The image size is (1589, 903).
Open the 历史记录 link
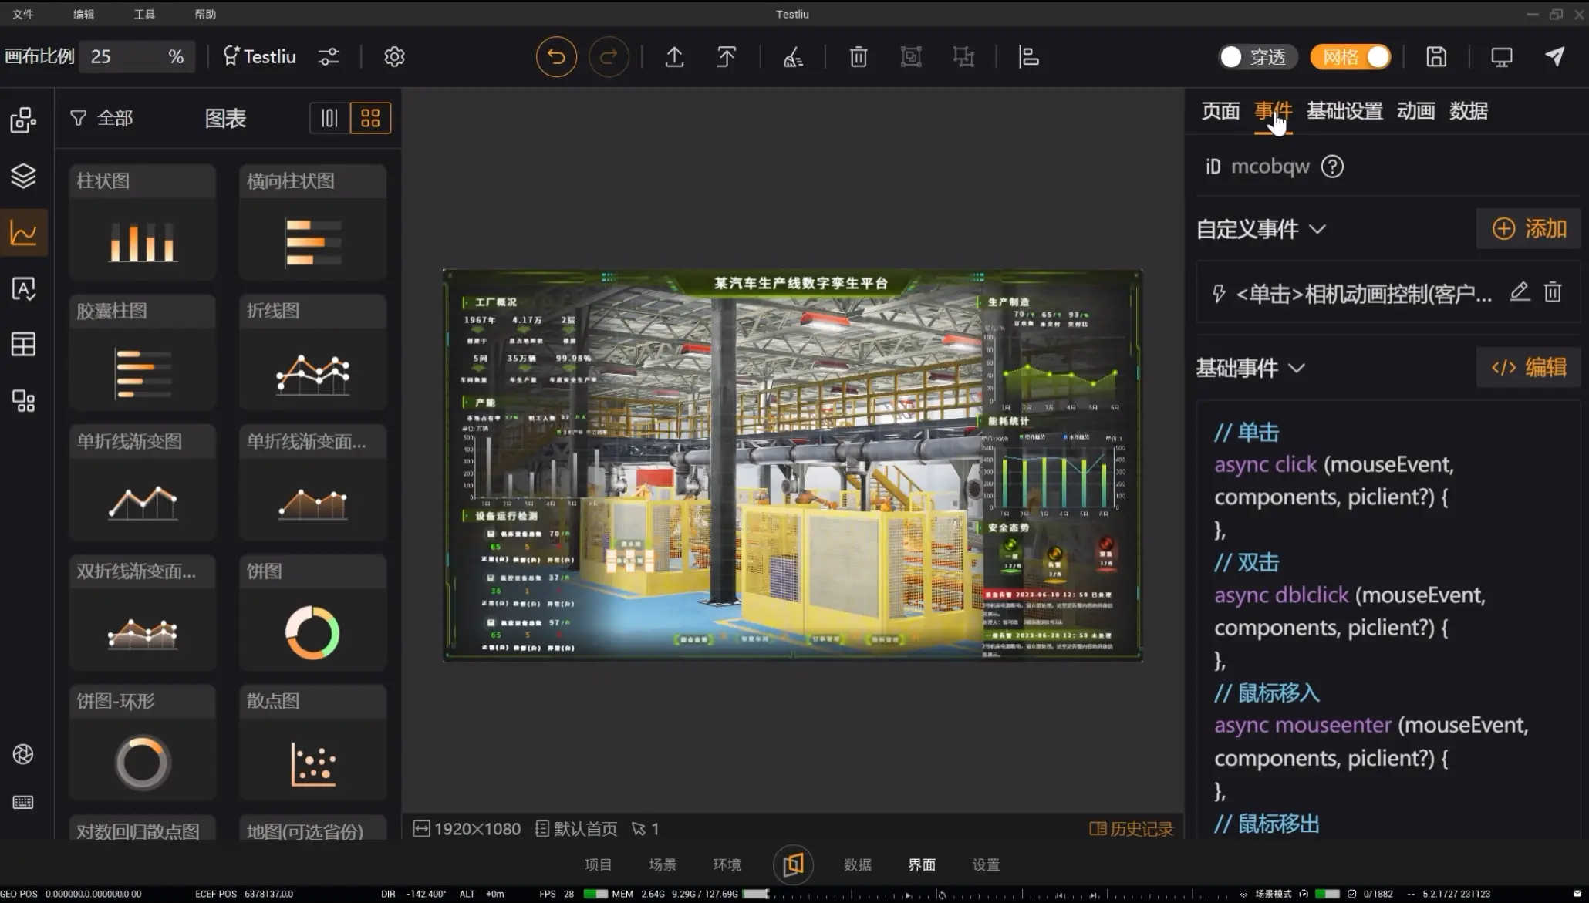(1131, 828)
